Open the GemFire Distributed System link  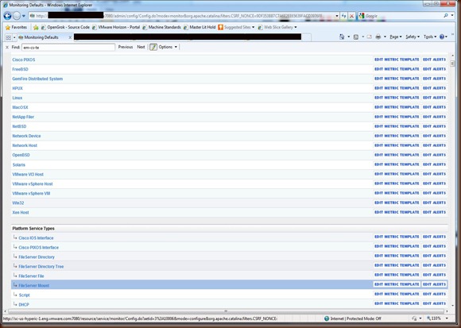point(37,79)
